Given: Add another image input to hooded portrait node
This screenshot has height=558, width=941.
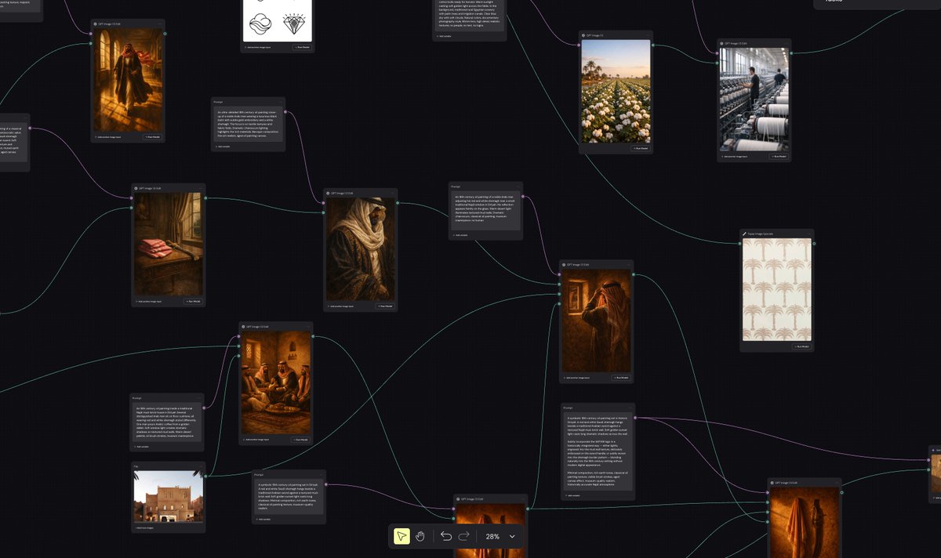Looking at the screenshot, I should 341,306.
